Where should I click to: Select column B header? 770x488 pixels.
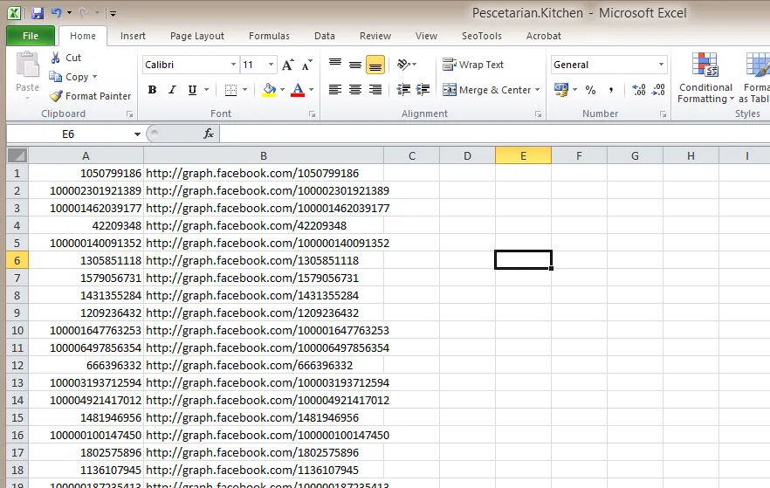[x=264, y=155]
